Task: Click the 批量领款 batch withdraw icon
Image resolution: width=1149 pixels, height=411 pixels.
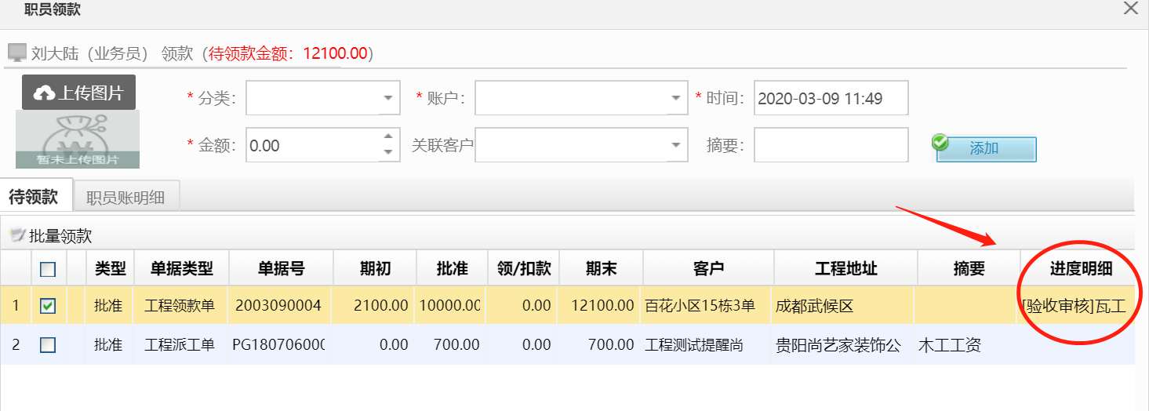Action: [16, 235]
